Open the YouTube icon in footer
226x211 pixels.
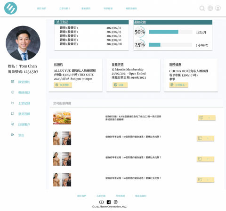pyautogui.click(x=101, y=202)
